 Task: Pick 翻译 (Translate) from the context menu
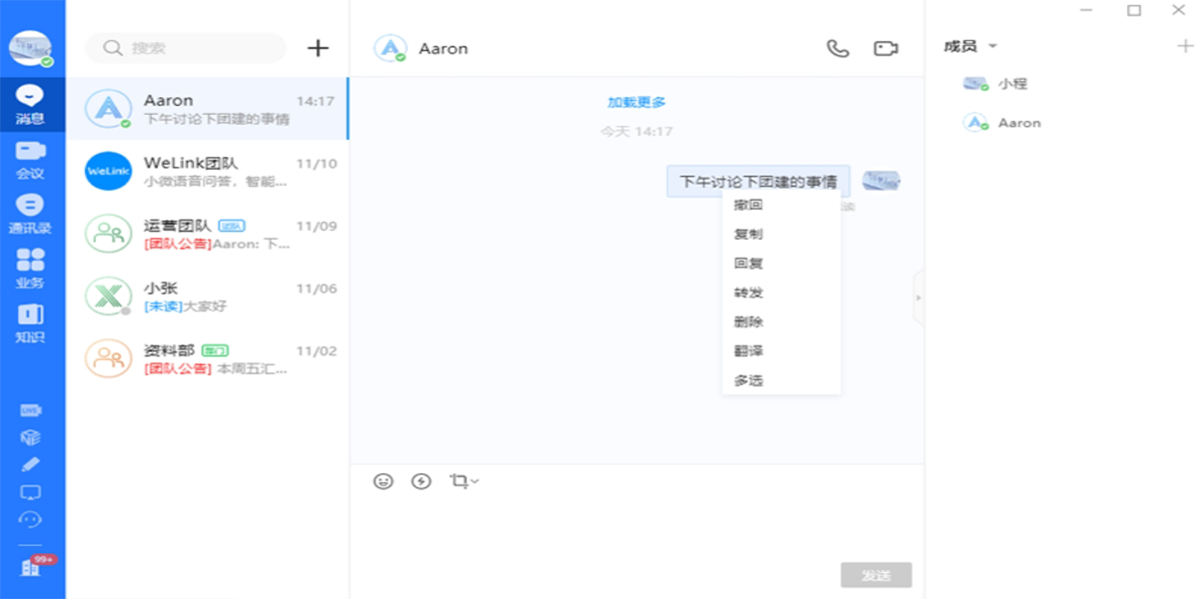pos(749,351)
